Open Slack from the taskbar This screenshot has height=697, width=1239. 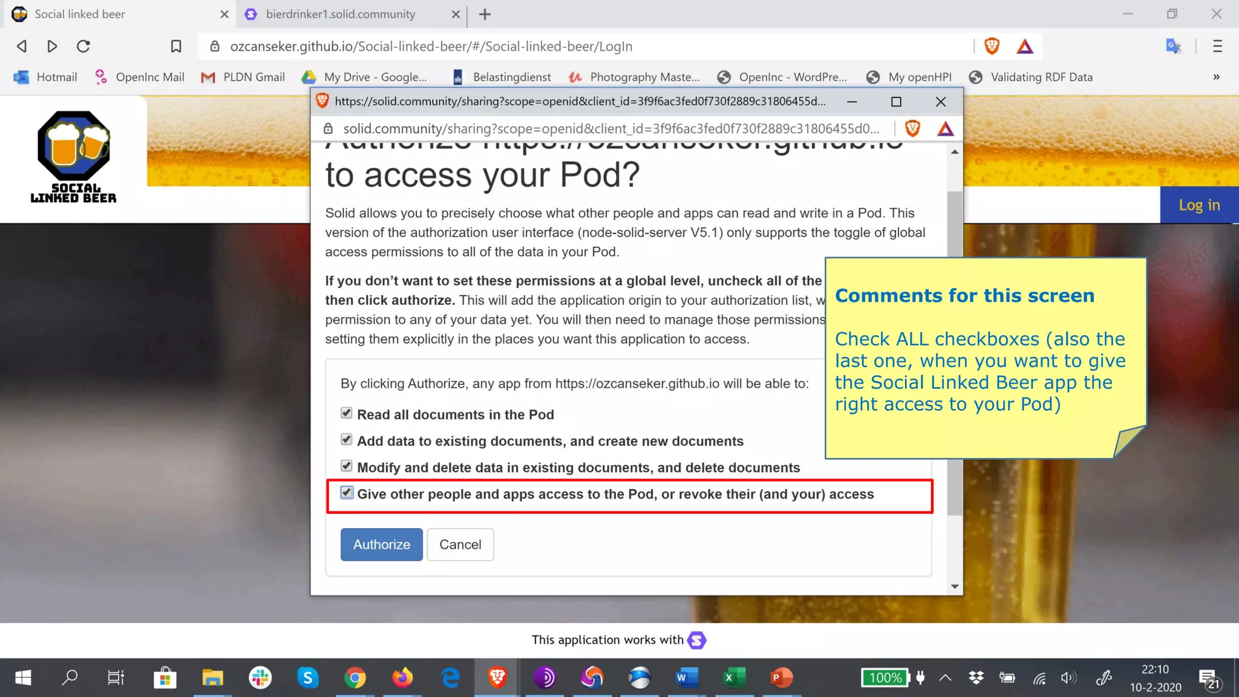click(260, 678)
